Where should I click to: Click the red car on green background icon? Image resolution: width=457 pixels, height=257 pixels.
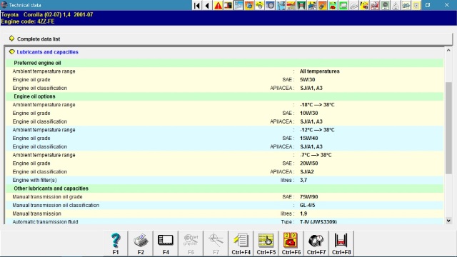click(333, 5)
